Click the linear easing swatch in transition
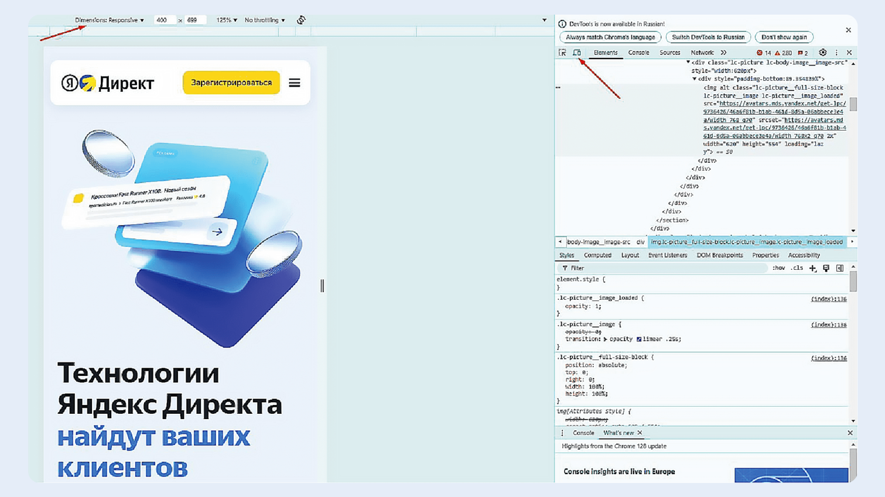The height and width of the screenshot is (497, 885). click(639, 339)
